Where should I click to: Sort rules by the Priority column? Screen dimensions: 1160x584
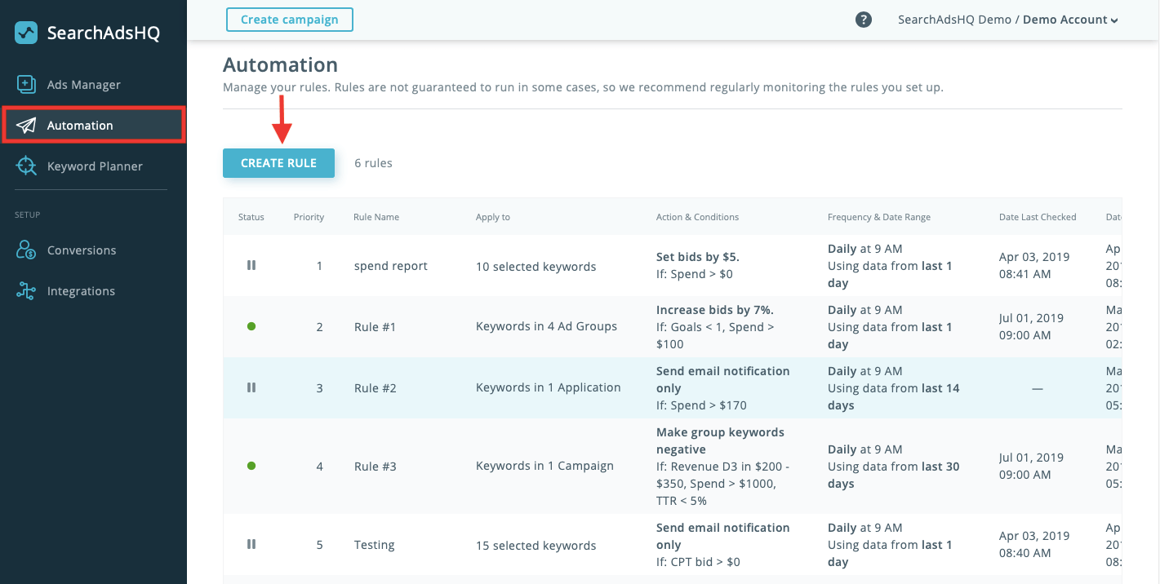[x=309, y=217]
